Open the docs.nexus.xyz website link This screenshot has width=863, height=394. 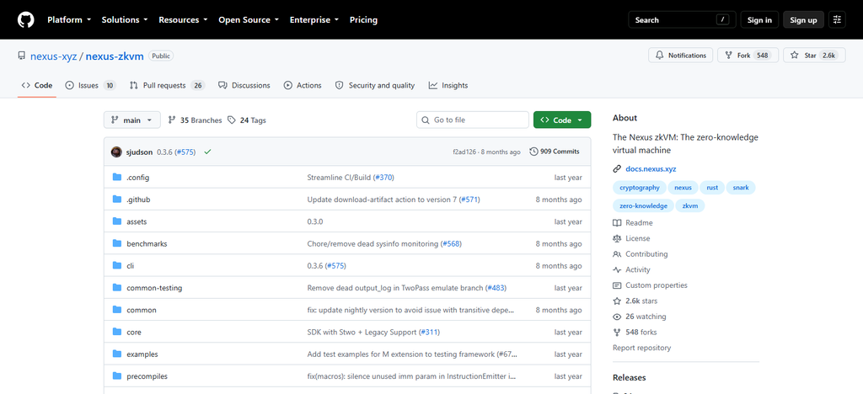point(651,169)
